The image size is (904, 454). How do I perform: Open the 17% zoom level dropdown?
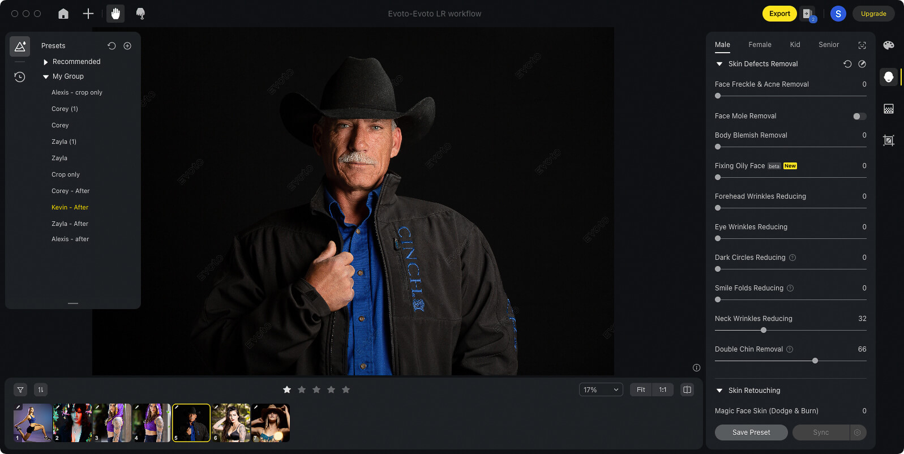[x=601, y=389]
